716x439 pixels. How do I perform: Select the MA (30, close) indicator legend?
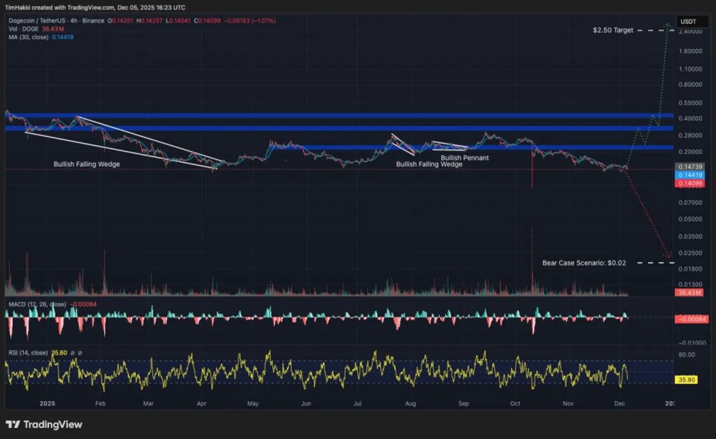point(29,37)
